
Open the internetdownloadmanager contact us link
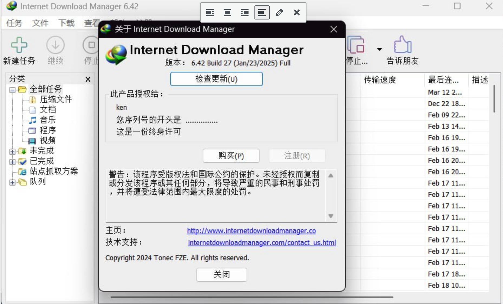pos(262,243)
